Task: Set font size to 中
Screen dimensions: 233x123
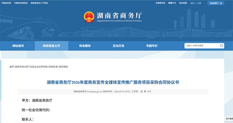Action: 145,92
